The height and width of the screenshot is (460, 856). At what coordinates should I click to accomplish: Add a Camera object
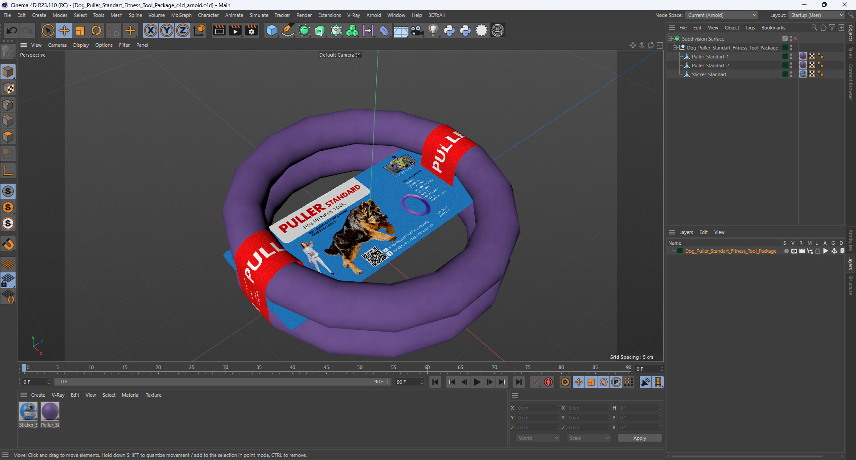tap(417, 30)
